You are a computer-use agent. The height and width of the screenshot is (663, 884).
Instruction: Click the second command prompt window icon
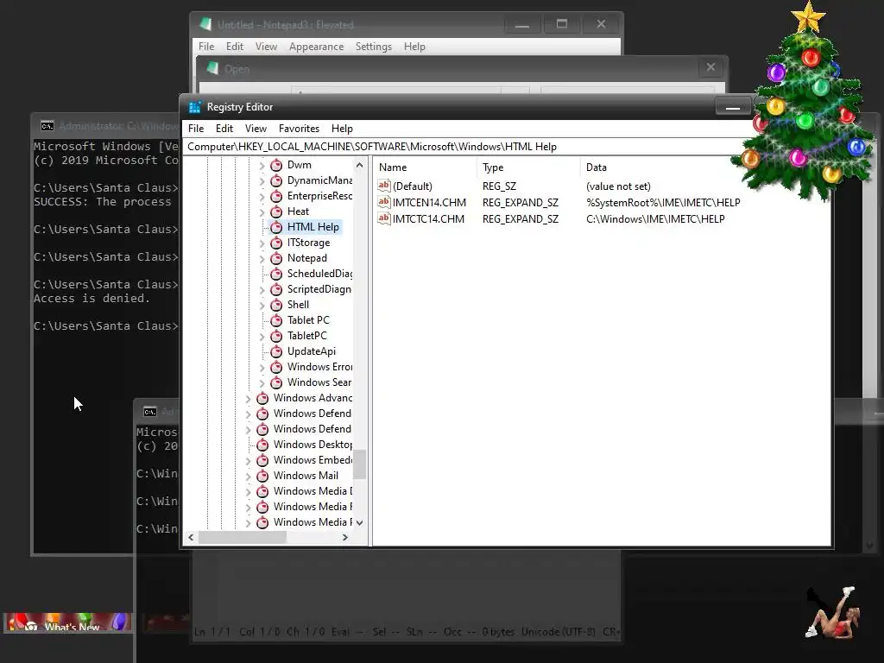[150, 412]
